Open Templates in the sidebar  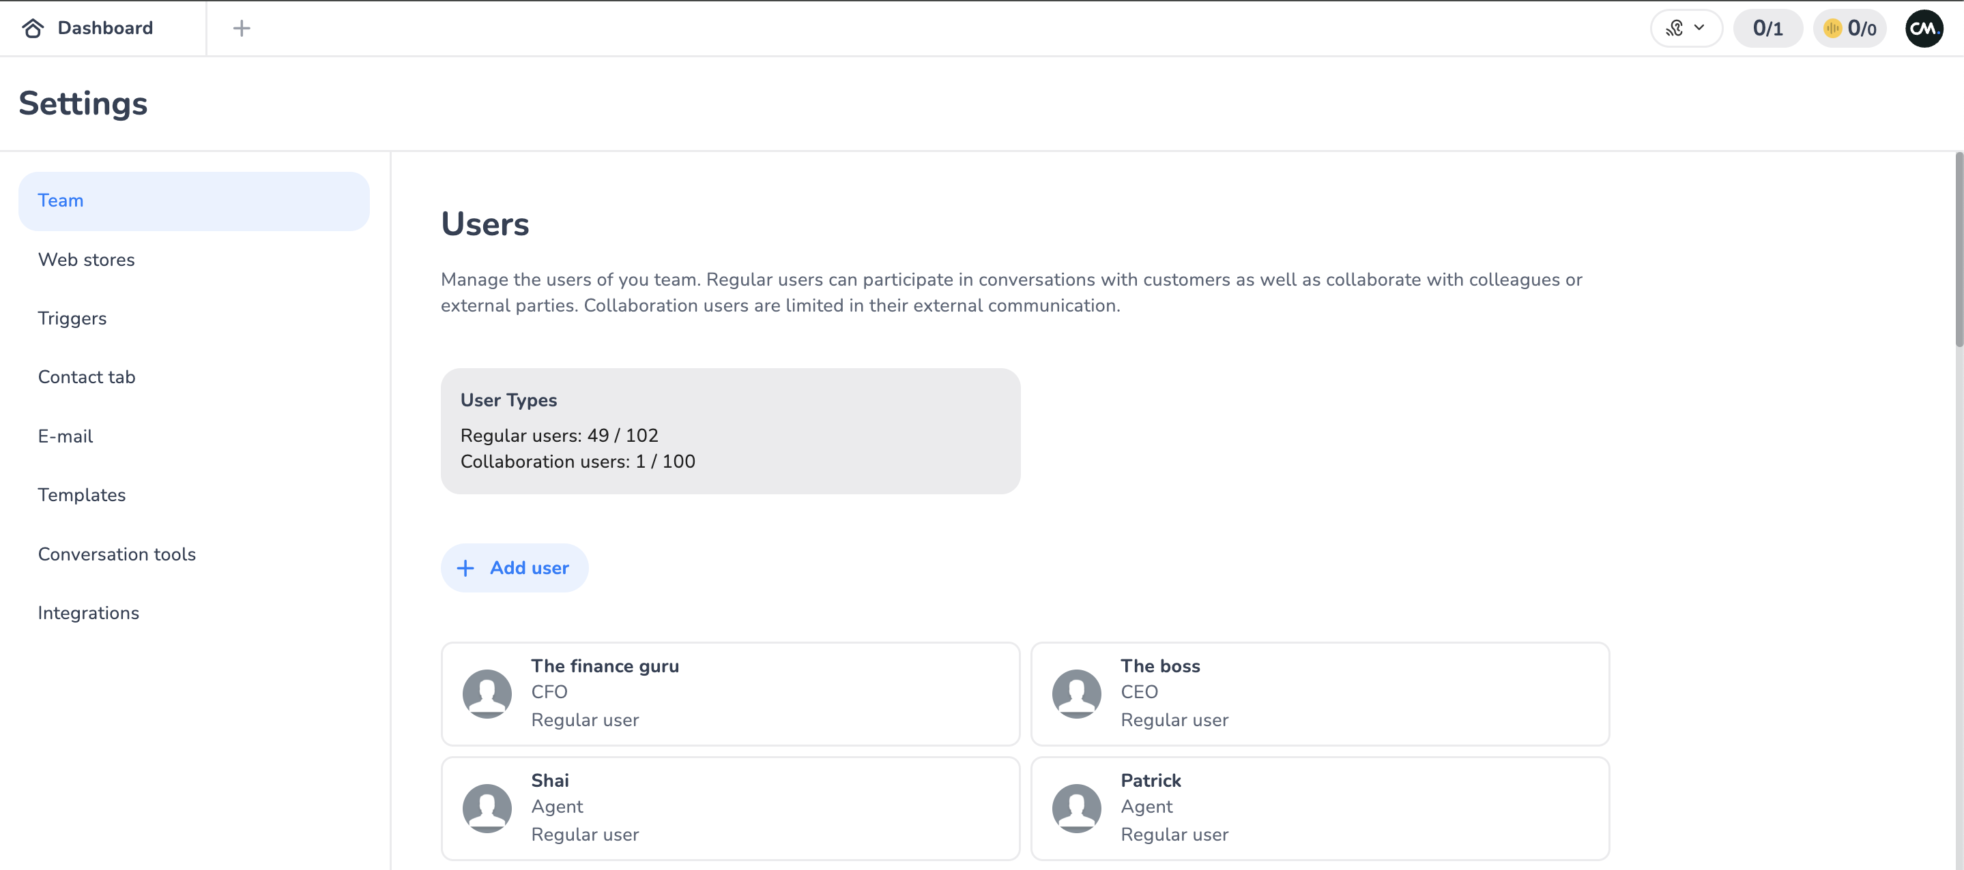(x=82, y=495)
